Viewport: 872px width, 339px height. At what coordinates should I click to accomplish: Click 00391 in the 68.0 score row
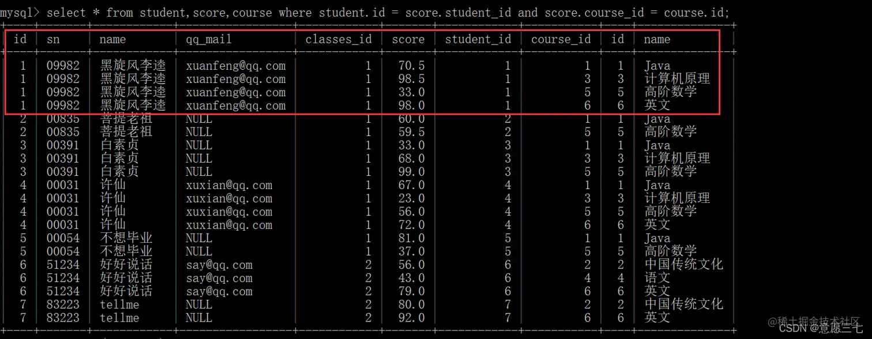click(x=63, y=159)
